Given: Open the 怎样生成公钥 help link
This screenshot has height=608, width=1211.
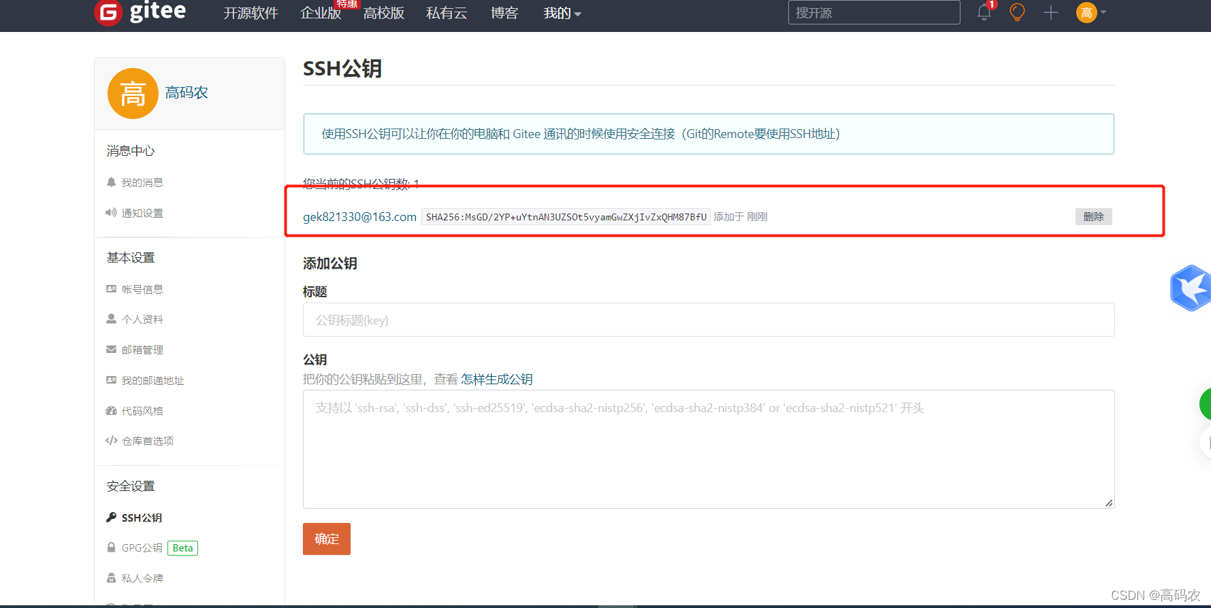Looking at the screenshot, I should click(x=497, y=379).
